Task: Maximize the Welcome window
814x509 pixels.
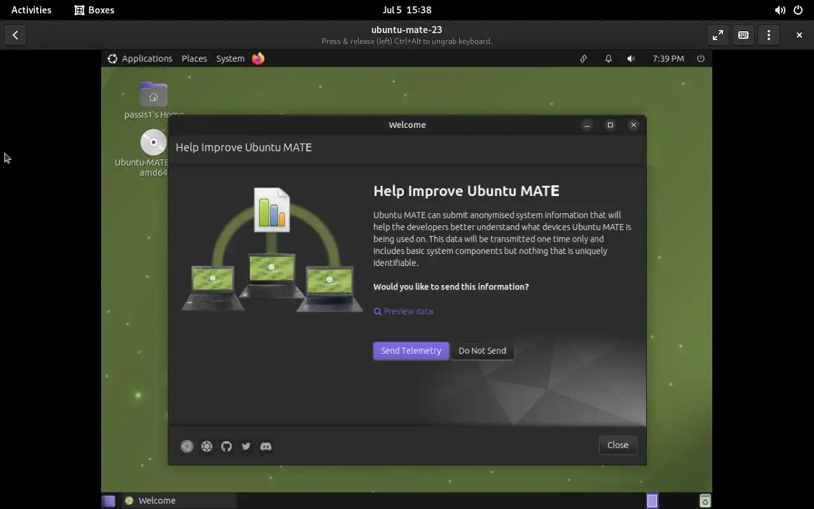Action: click(610, 125)
